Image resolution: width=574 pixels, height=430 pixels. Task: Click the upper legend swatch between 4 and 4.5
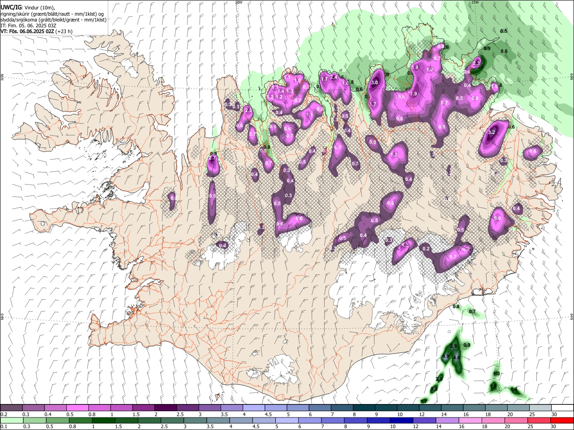tap(253, 408)
